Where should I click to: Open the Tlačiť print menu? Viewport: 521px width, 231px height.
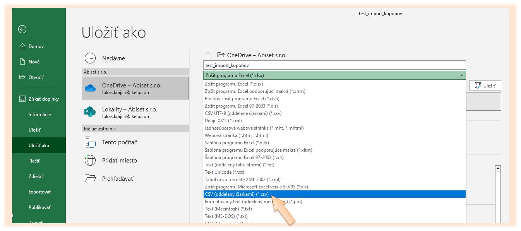(34, 161)
